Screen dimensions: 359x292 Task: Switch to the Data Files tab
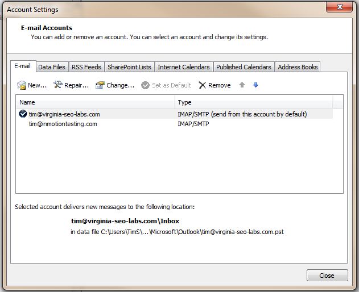pyautogui.click(x=52, y=67)
